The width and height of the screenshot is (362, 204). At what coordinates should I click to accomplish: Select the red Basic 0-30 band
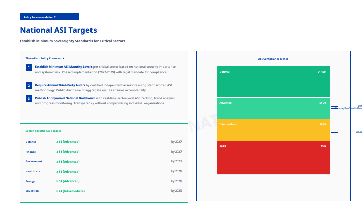click(273, 157)
